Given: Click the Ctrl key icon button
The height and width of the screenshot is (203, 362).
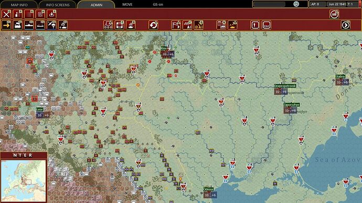Looking at the screenshot, I should click(x=267, y=25).
